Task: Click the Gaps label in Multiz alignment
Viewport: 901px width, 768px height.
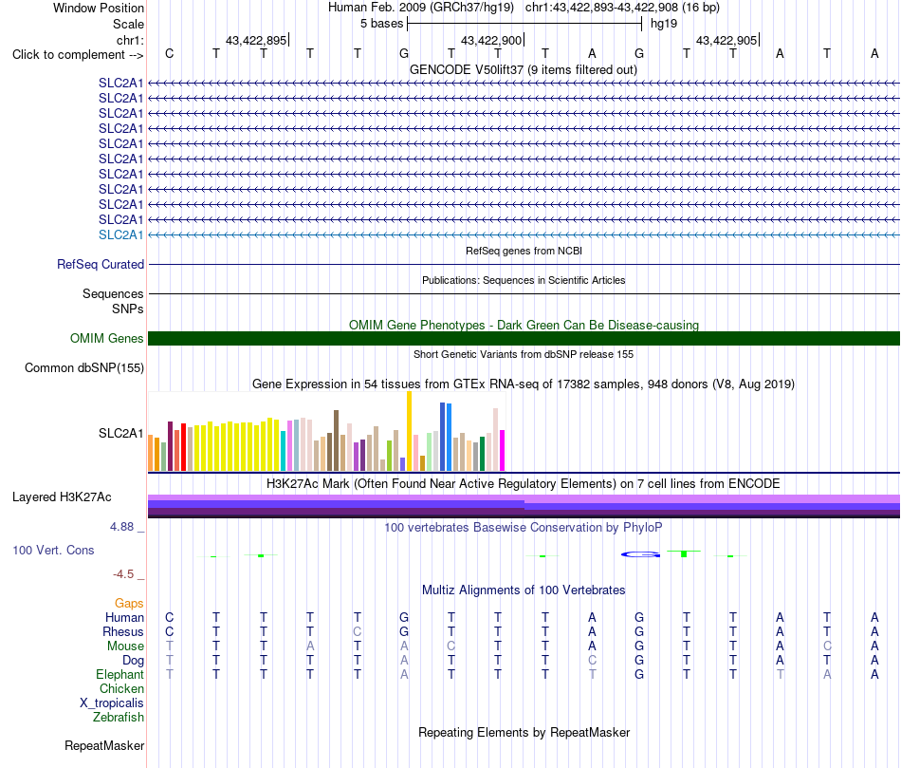Action: [129, 603]
